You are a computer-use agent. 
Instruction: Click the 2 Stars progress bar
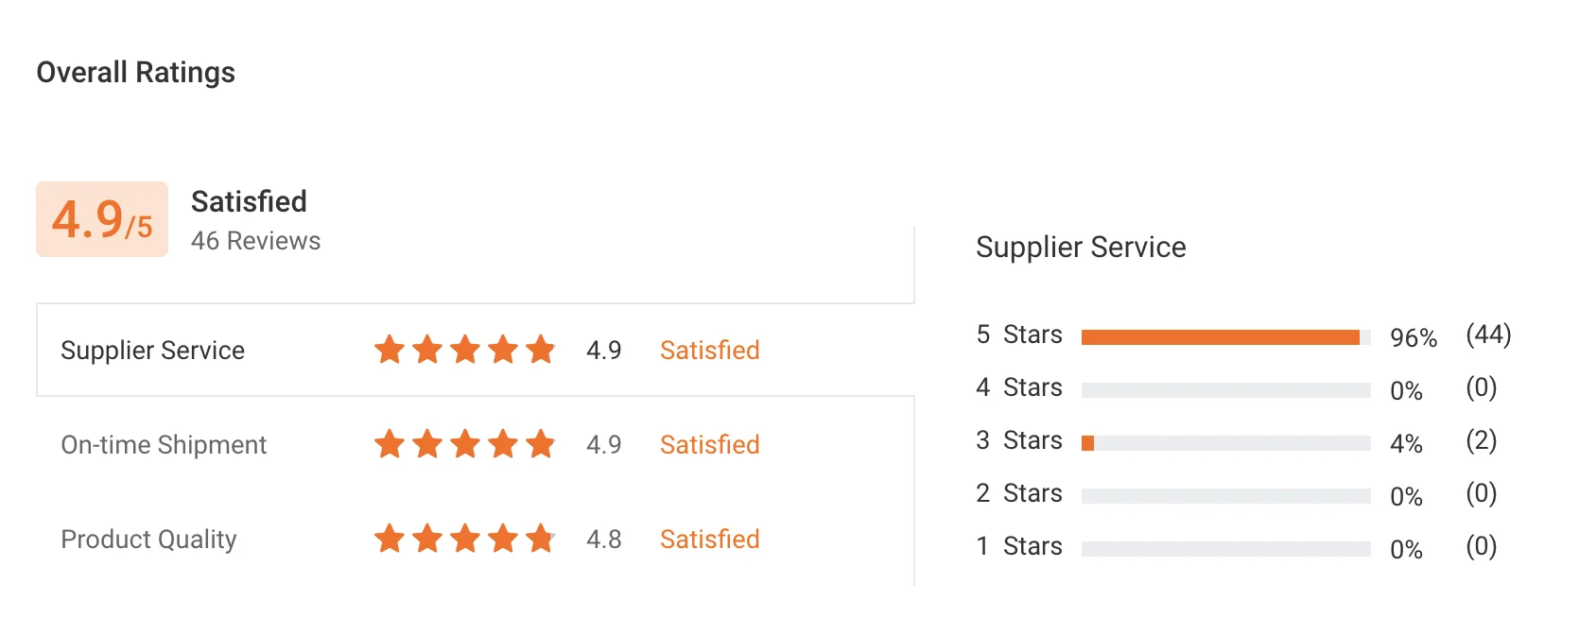click(1225, 496)
